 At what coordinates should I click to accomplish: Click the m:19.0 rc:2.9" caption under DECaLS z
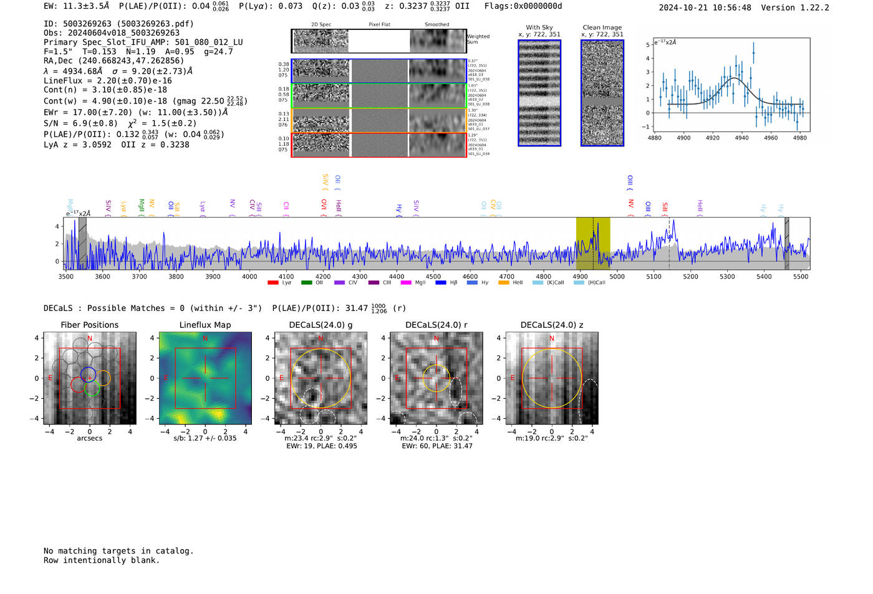pos(552,438)
